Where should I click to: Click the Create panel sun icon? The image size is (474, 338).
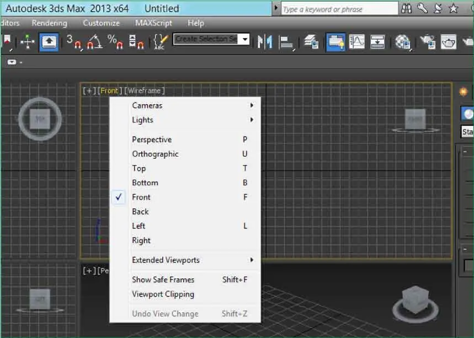click(x=463, y=91)
